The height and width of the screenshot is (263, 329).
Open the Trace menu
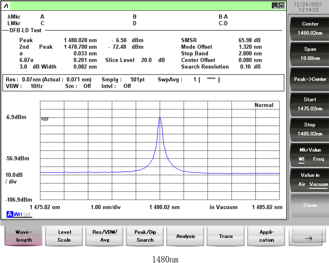tap(226, 236)
